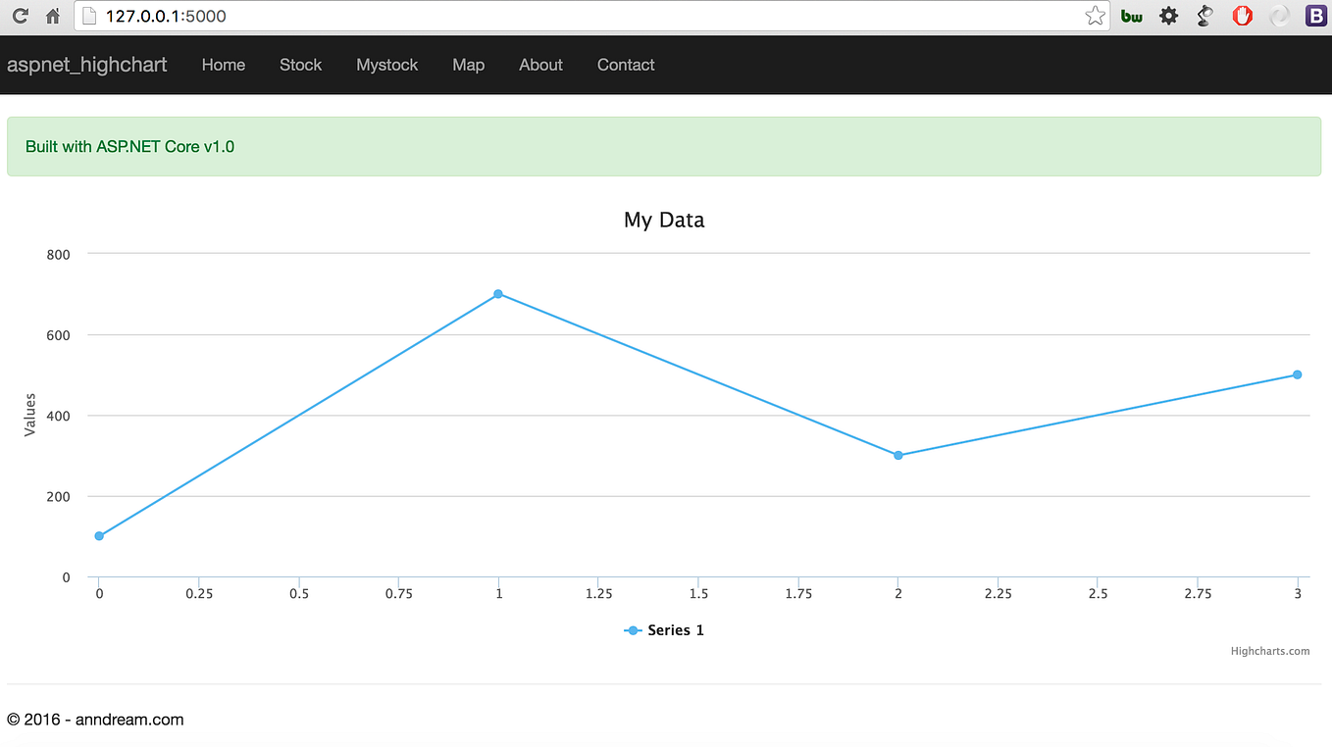Click the aspnet_highchart brand link
The image size is (1332, 747).
tap(86, 65)
